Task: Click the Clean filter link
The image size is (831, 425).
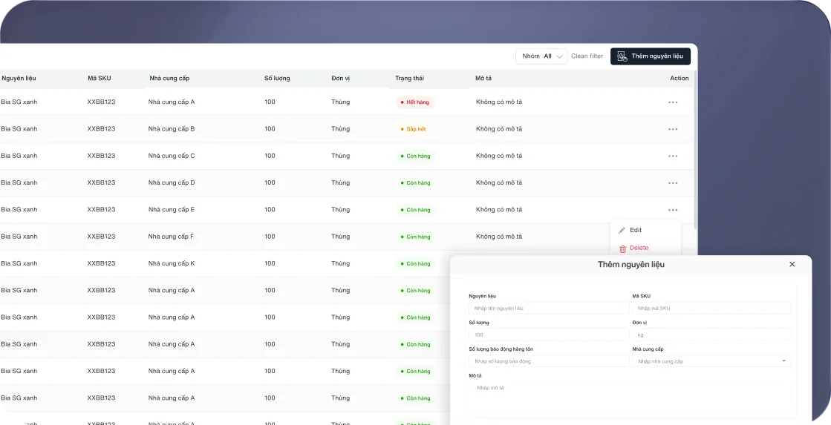Action: [x=587, y=56]
